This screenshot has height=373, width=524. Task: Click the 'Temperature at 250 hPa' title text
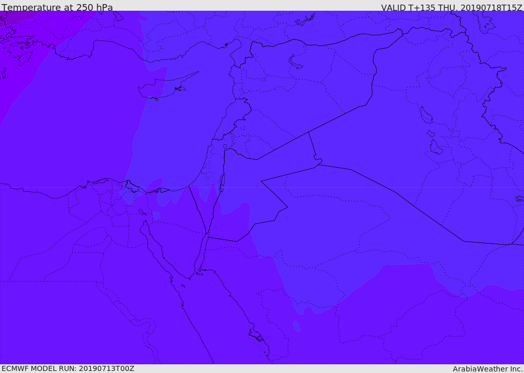[x=57, y=7]
